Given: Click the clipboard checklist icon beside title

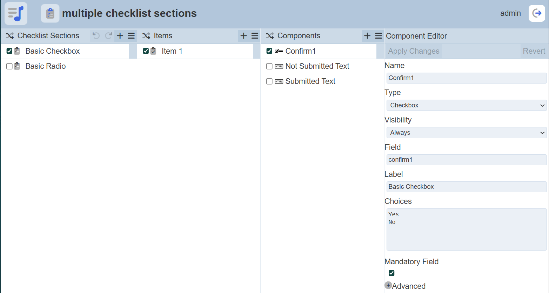Looking at the screenshot, I should point(50,13).
